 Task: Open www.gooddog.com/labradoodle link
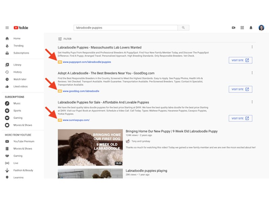[81, 91]
